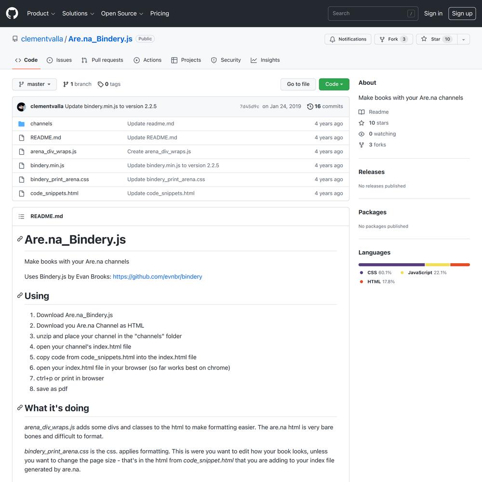Screen dimensions: 482x482
Task: Click the branch icon beside 1 branch
Action: click(x=66, y=84)
